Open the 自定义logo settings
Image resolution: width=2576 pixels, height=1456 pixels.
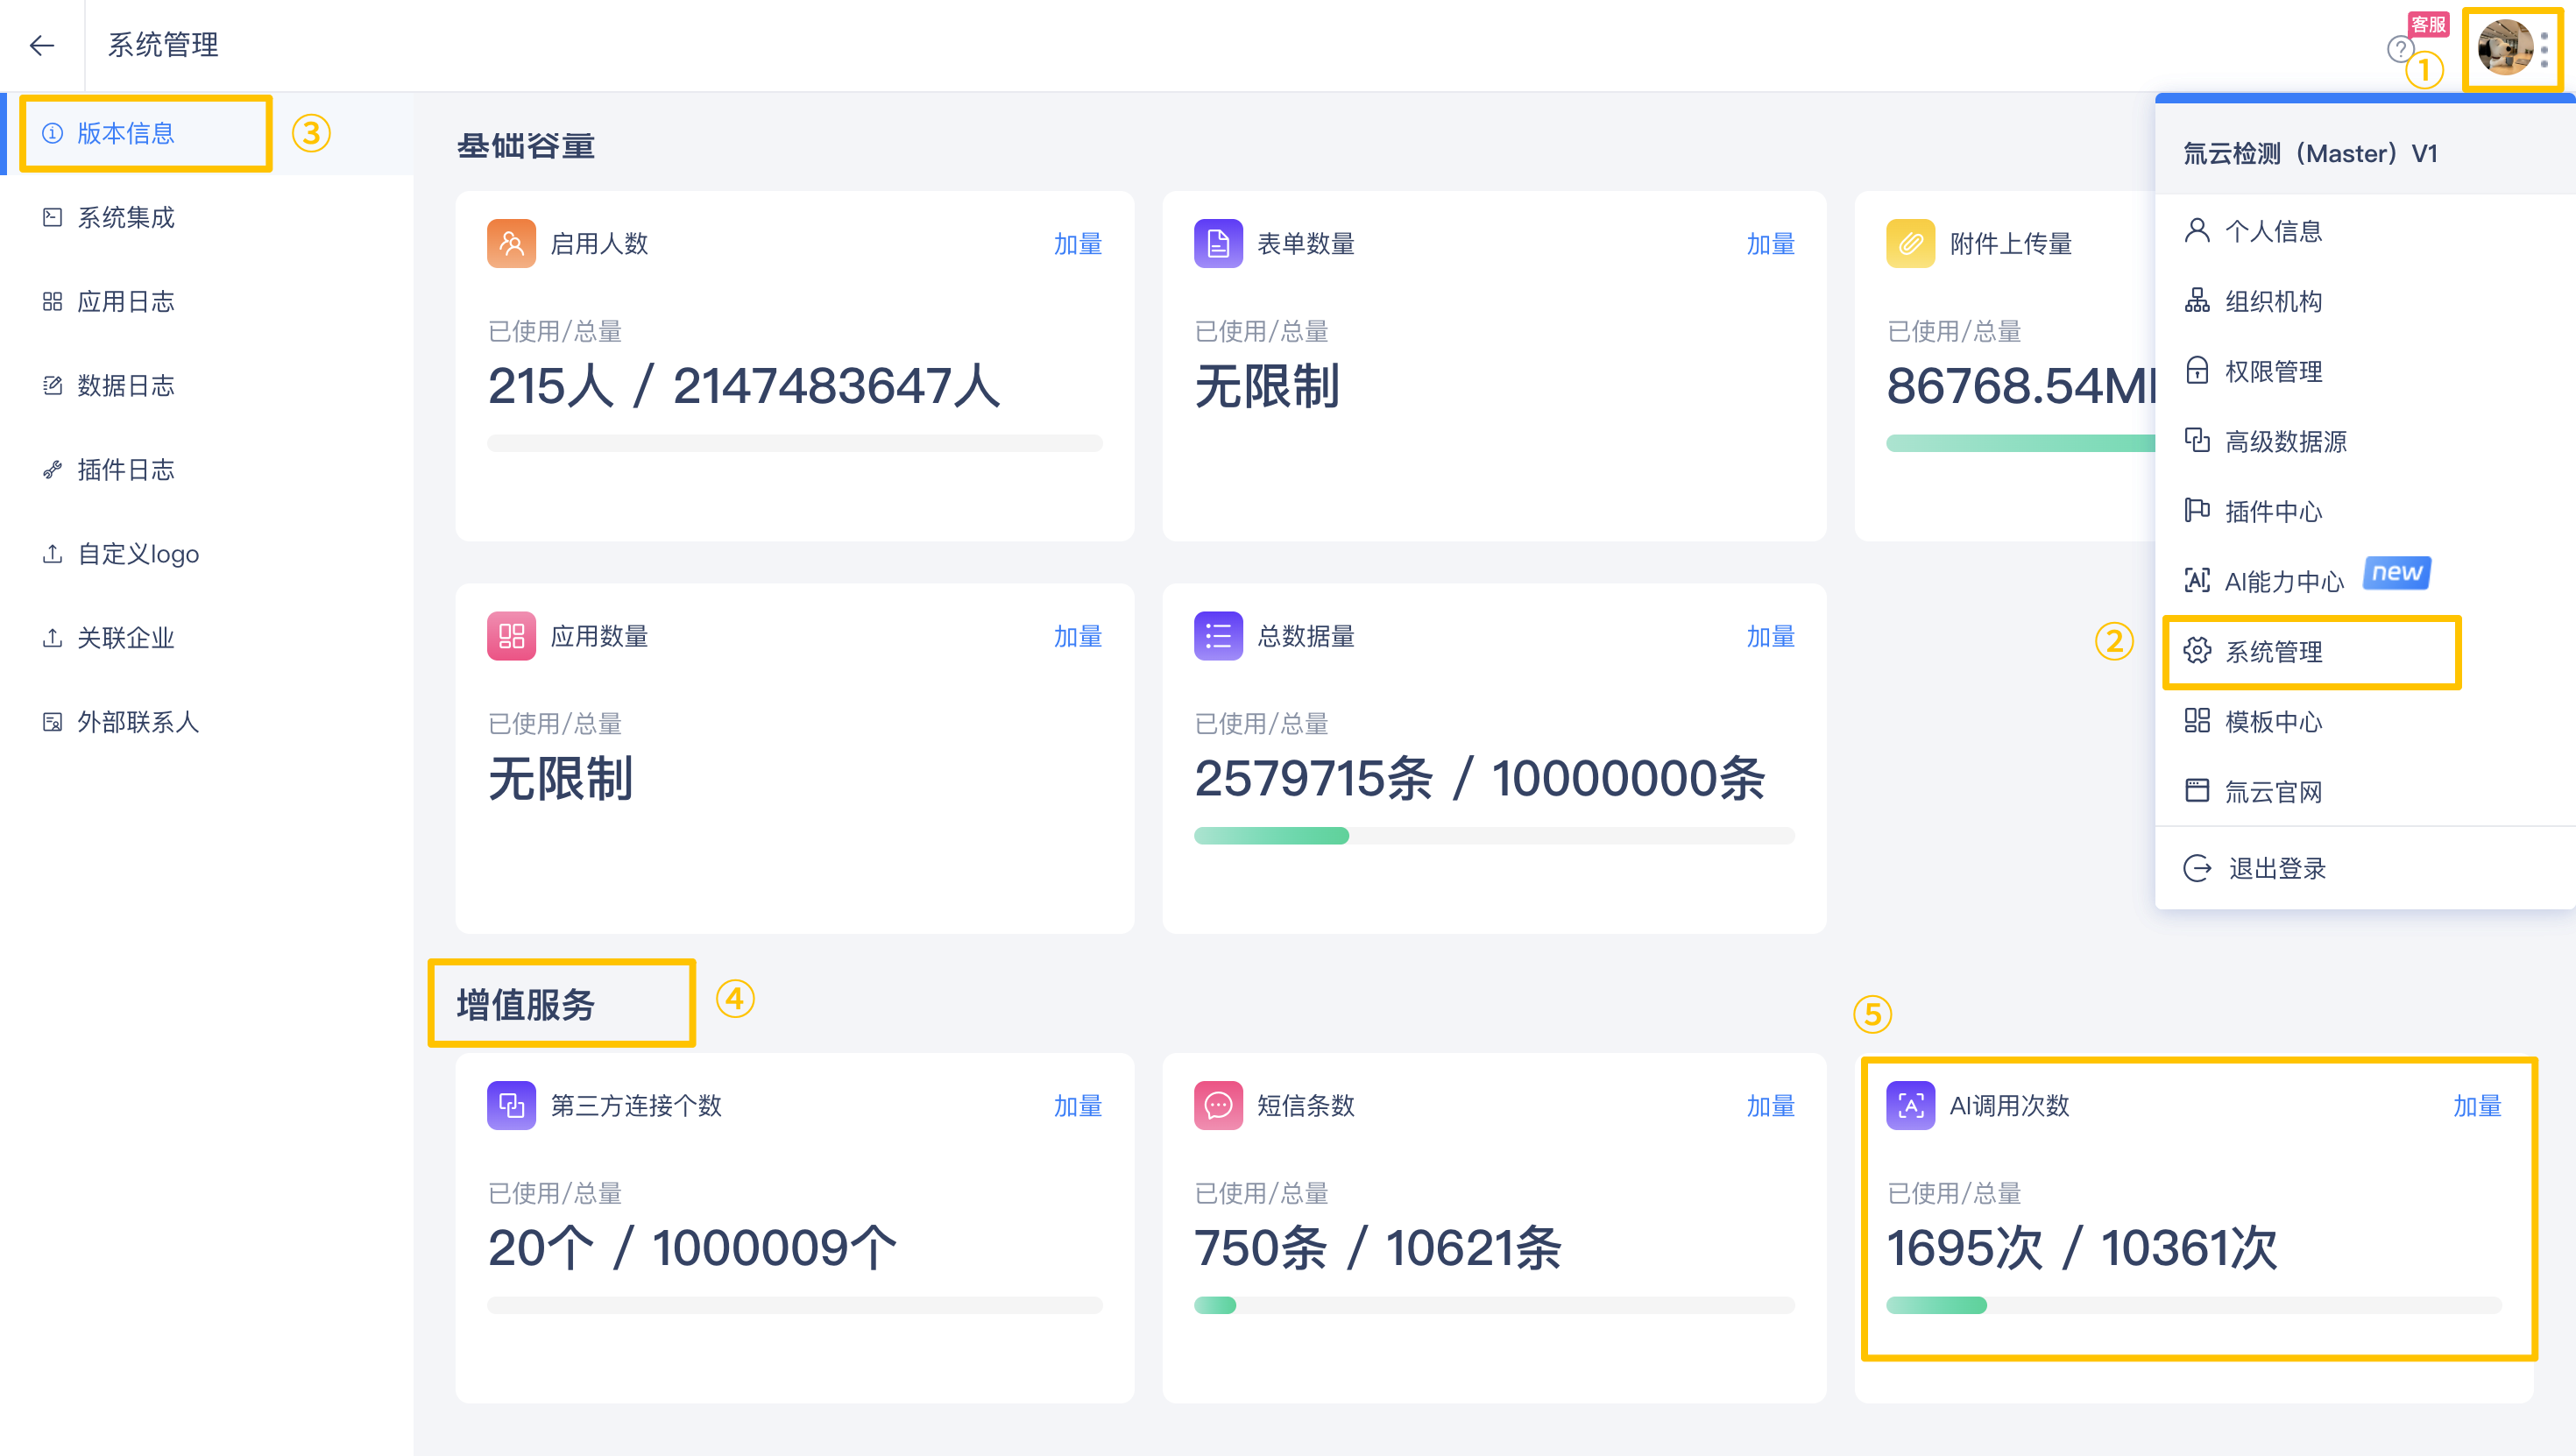pyautogui.click(x=138, y=553)
